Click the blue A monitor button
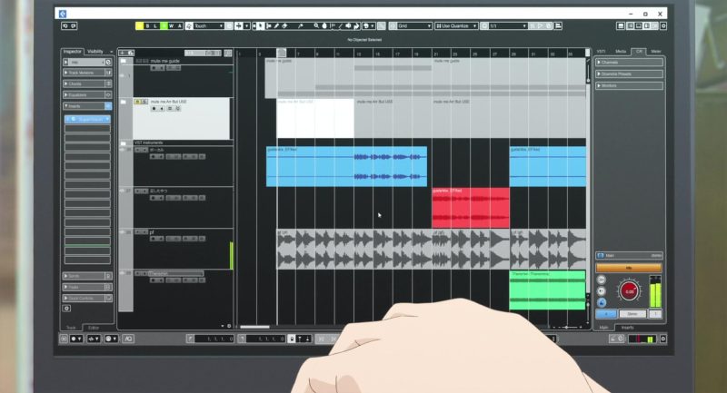Viewport: 727px width, 393px height. coord(606,314)
